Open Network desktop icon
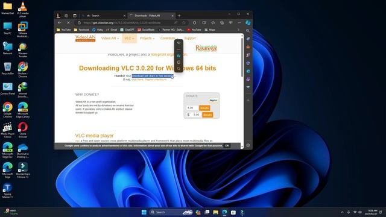Image resolution: width=386 pixels, height=217 pixels. pos(7,48)
